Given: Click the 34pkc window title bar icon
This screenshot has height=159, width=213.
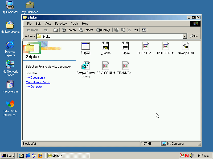Looking at the screenshot, I should tap(25, 17).
